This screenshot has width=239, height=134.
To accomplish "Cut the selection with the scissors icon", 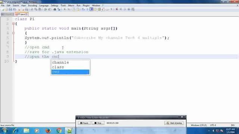I will [32, 9].
